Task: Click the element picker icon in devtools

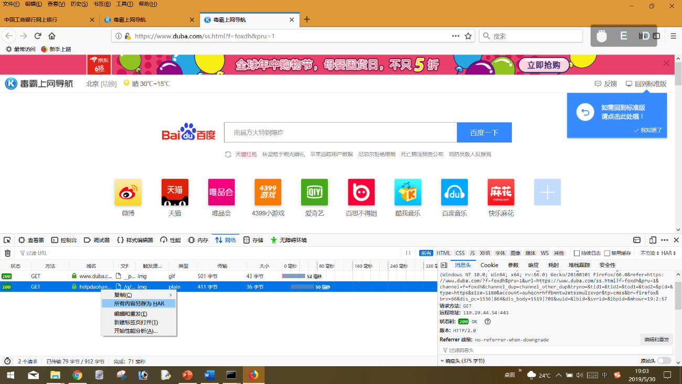Action: coord(7,240)
